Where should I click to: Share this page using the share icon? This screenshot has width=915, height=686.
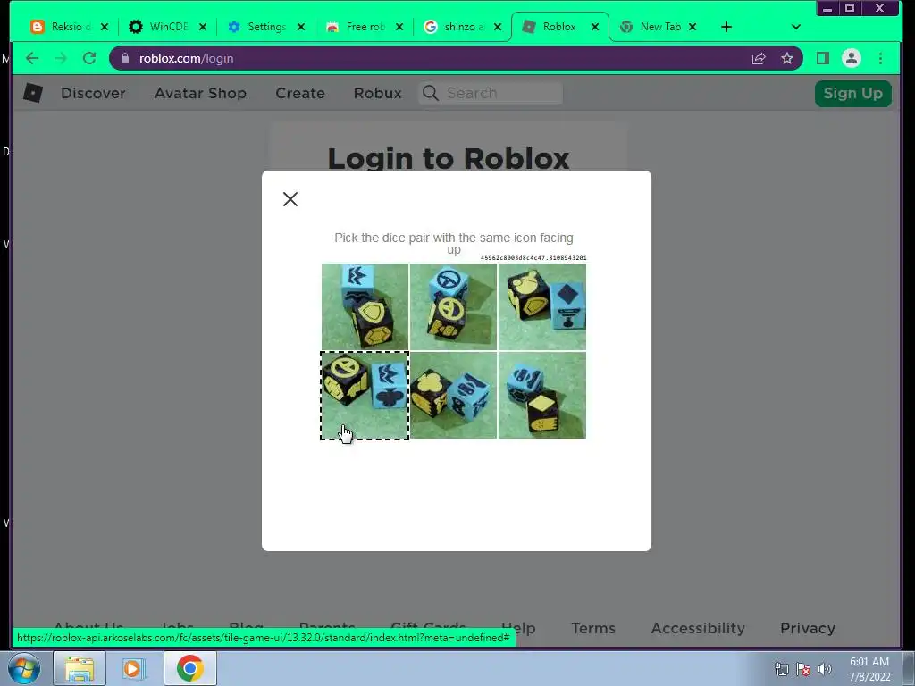tap(759, 58)
